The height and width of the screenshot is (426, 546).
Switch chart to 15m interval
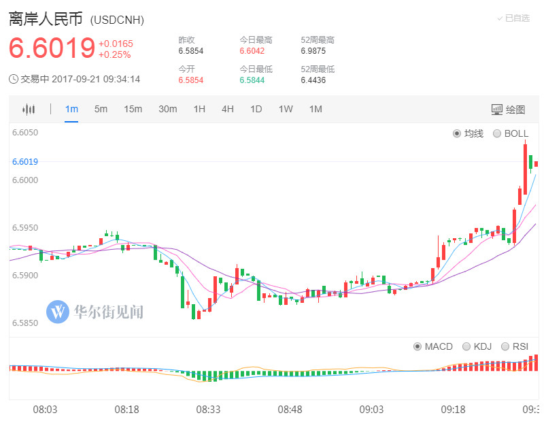133,110
